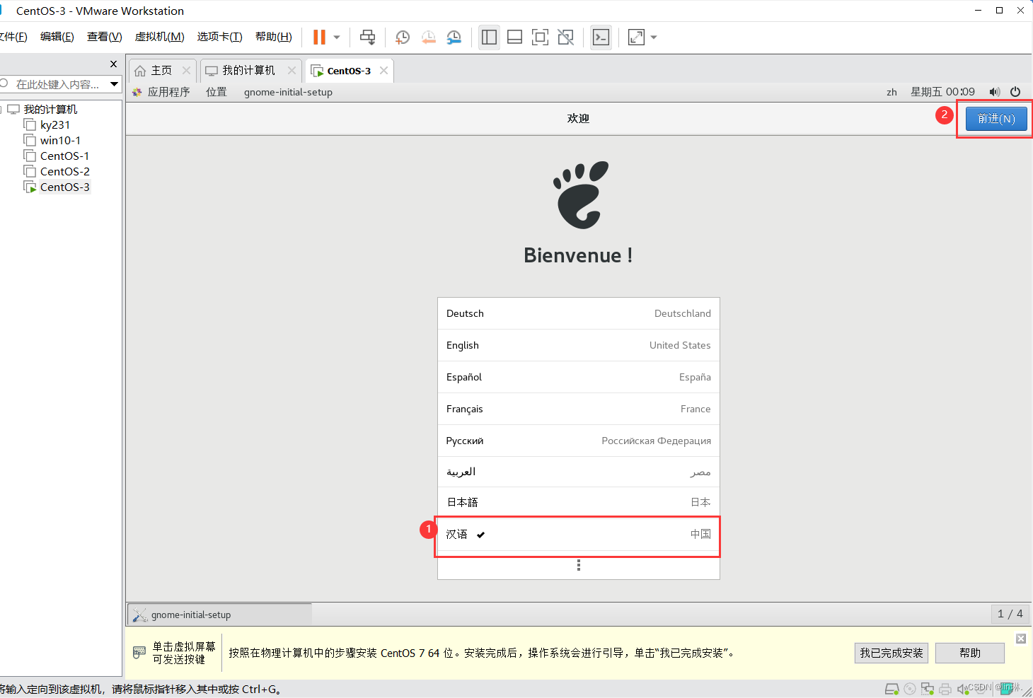Close the library sidebar panel

coord(113,64)
